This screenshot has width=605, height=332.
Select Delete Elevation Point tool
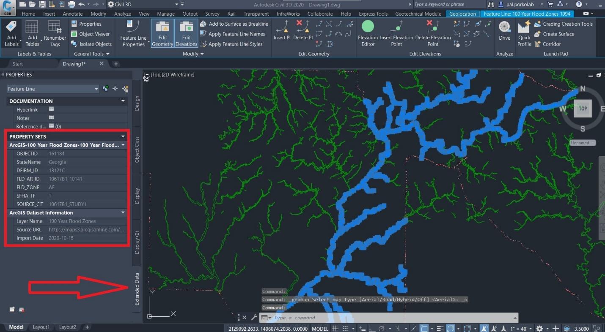tap(433, 33)
